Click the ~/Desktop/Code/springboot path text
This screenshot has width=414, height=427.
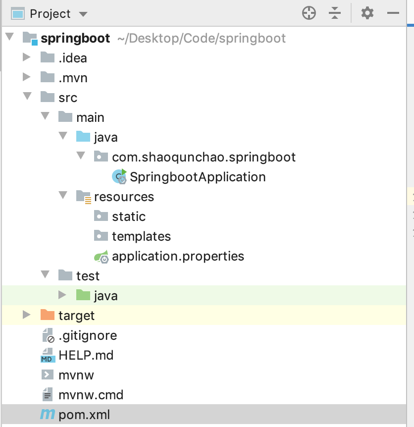coord(202,39)
